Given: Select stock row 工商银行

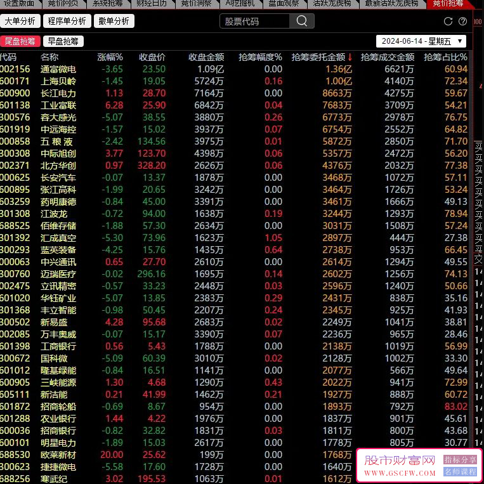Looking at the screenshot, I should click(233, 346).
